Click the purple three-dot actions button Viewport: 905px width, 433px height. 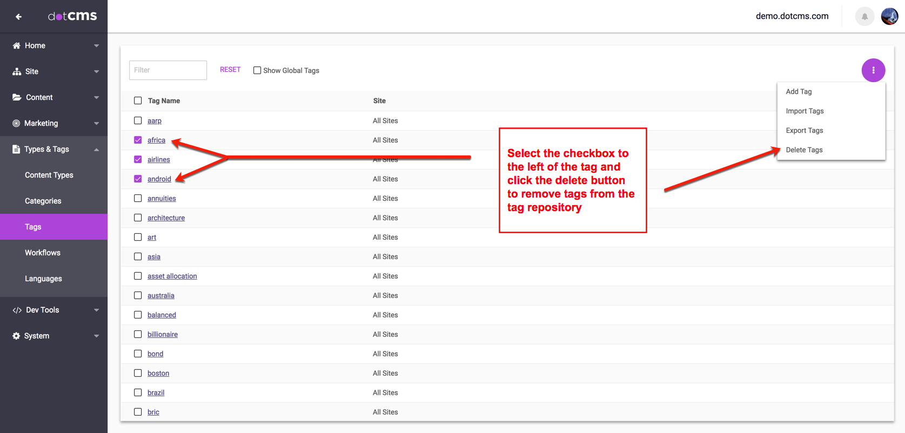tap(873, 70)
